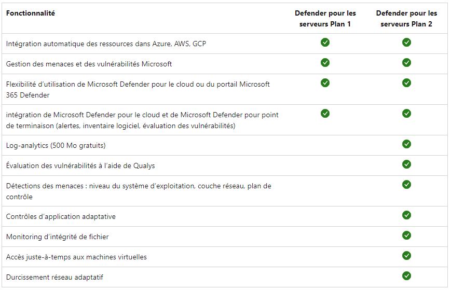Viewport: 451px width, 290px height.
Task: Click Plan 1 checkmark for Flexibilité d'utilisation row
Action: tap(325, 83)
